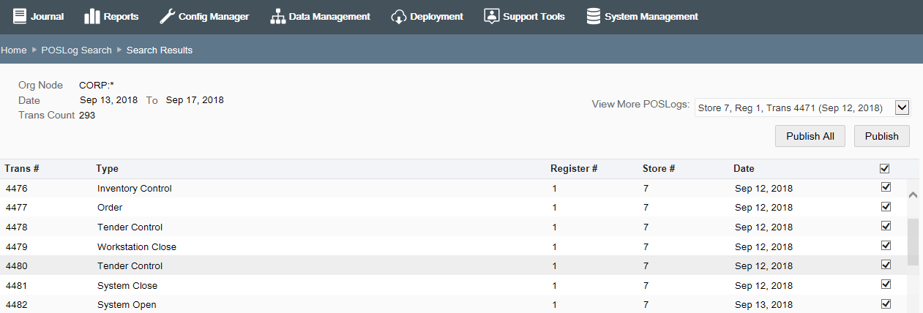Screen dimensions: 923x313
Task: Click the scrollbar up arrow
Action: tap(913, 195)
